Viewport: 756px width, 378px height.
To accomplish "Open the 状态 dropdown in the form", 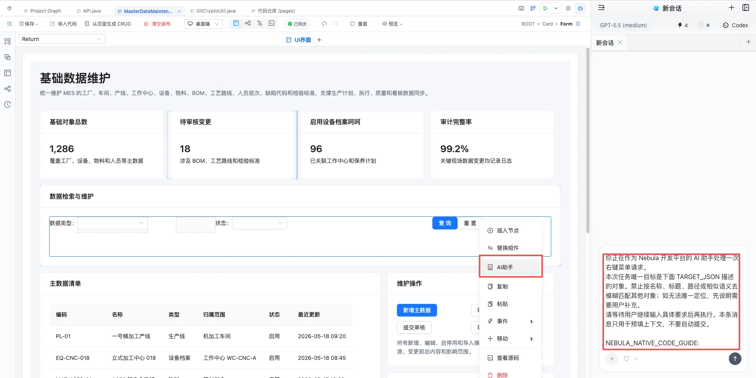I will click(259, 223).
